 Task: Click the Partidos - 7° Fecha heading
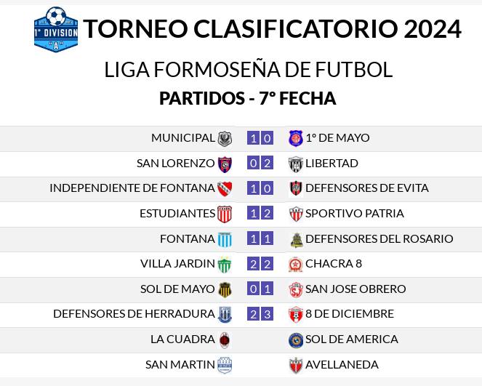click(248, 98)
